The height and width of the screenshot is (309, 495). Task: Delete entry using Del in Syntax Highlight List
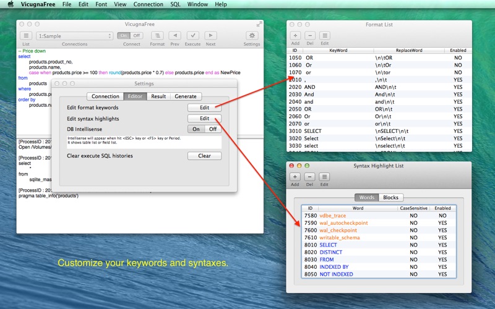coord(310,177)
